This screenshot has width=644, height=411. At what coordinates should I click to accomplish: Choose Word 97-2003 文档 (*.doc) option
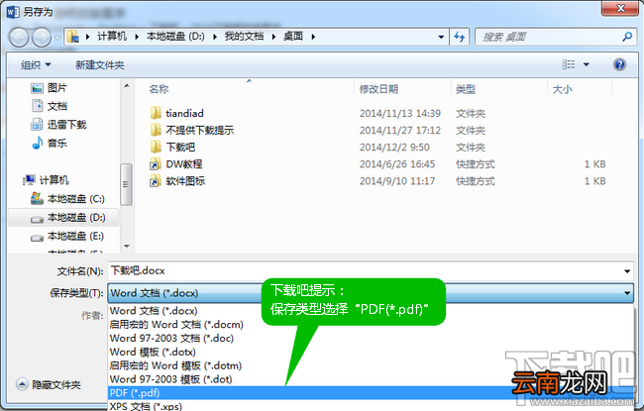click(171, 338)
